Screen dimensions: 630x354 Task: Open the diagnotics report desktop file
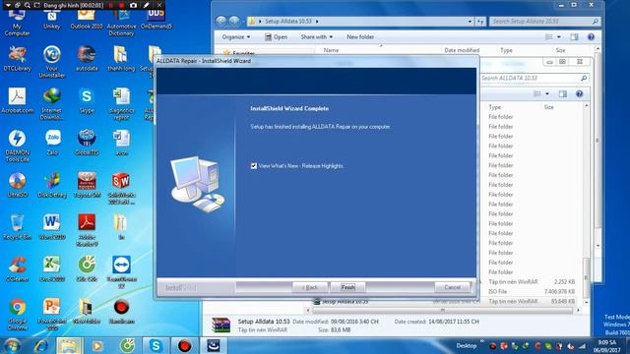click(x=121, y=103)
